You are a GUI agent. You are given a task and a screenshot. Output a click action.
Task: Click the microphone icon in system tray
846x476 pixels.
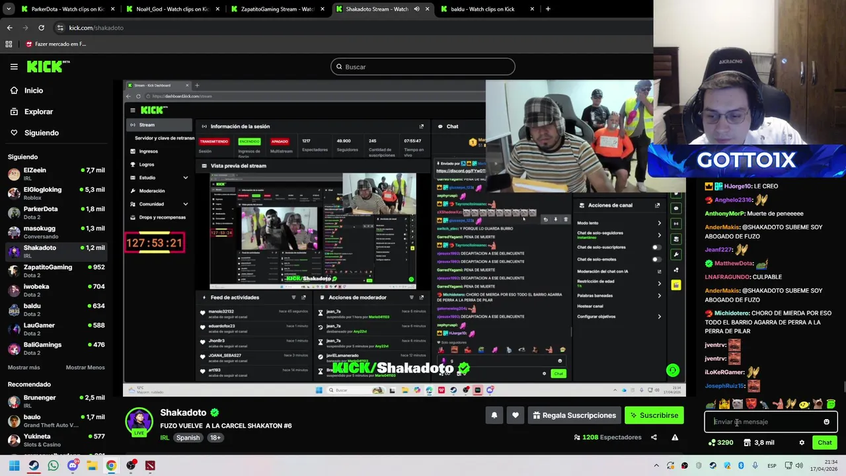(755, 465)
